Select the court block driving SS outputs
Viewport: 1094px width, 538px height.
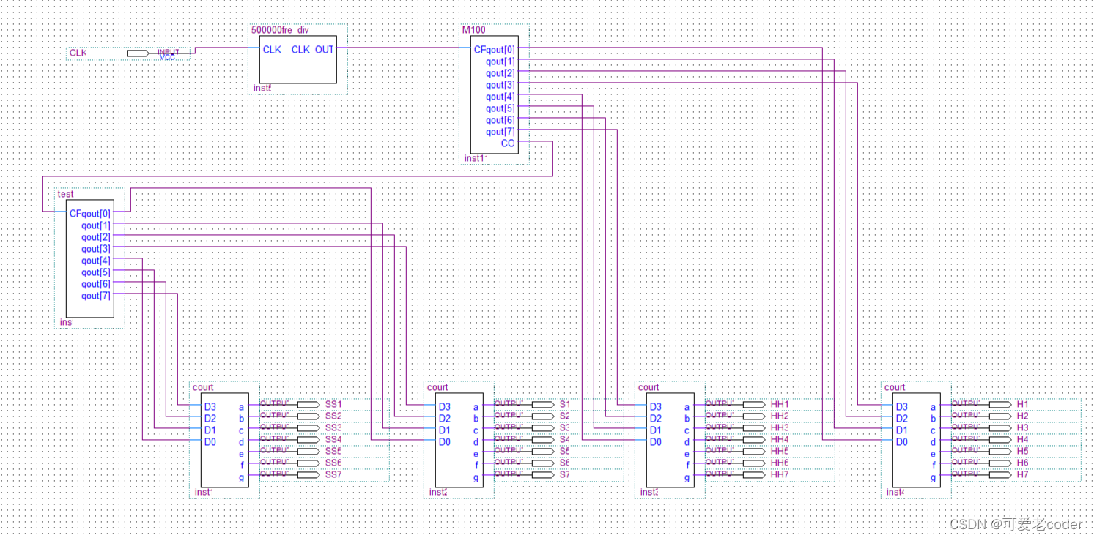[225, 441]
